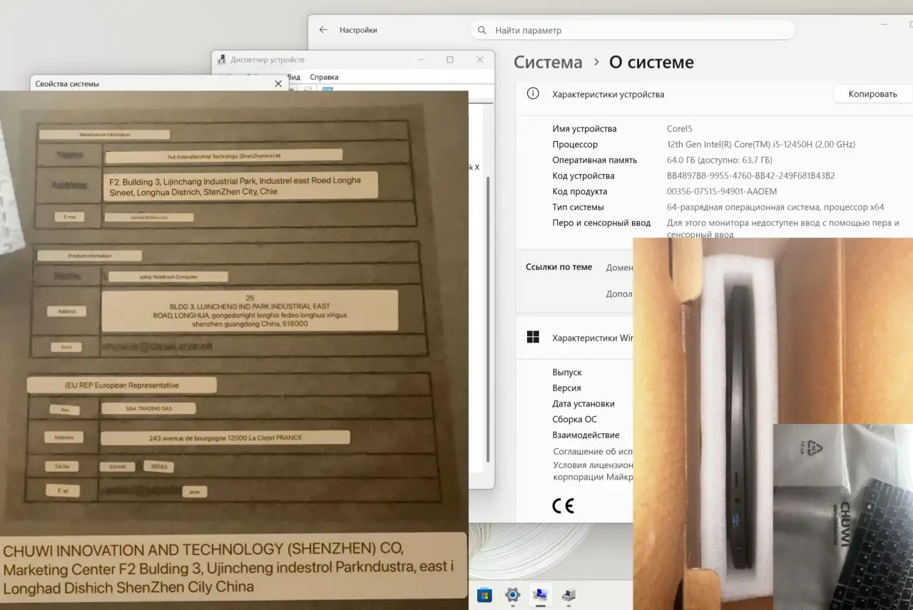Select the RAM value 64.0 ГБ
This screenshot has width=913, height=610.
pyautogui.click(x=720, y=160)
